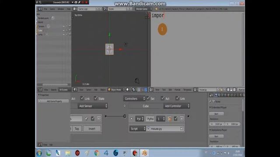This screenshot has height=157, width=280.
Task: Open the Window menu in the top header
Action: tap(61, 9)
